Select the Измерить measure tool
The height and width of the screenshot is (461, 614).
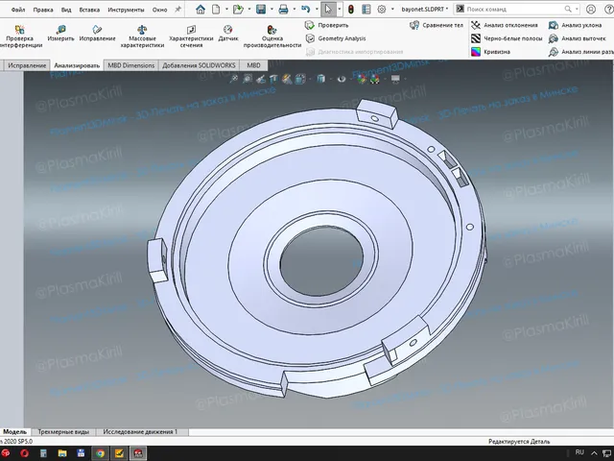pos(60,34)
